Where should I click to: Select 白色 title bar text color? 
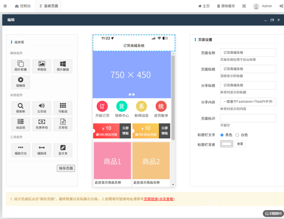point(237,135)
